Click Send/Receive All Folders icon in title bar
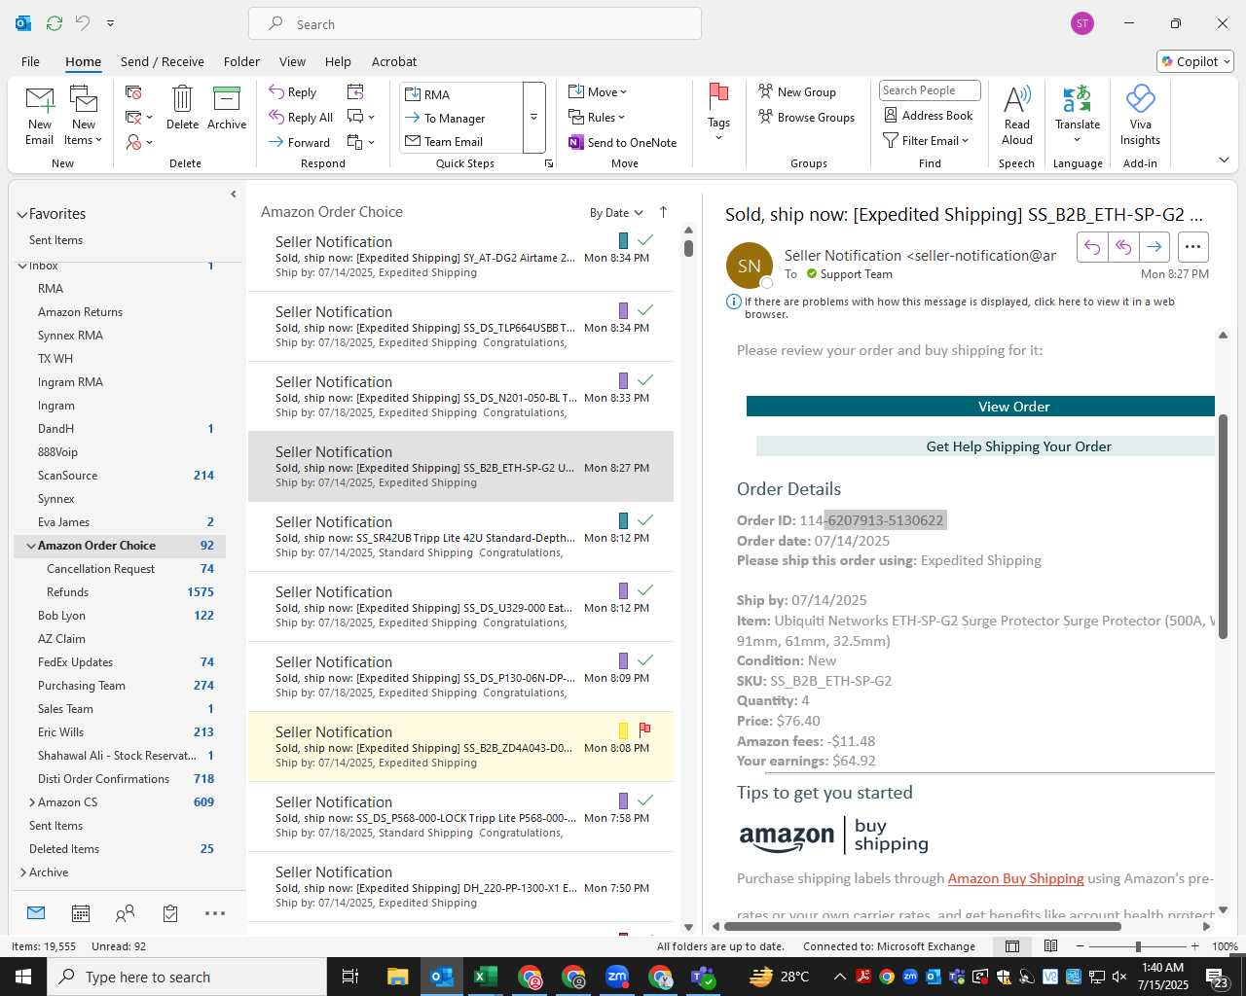 tap(55, 23)
